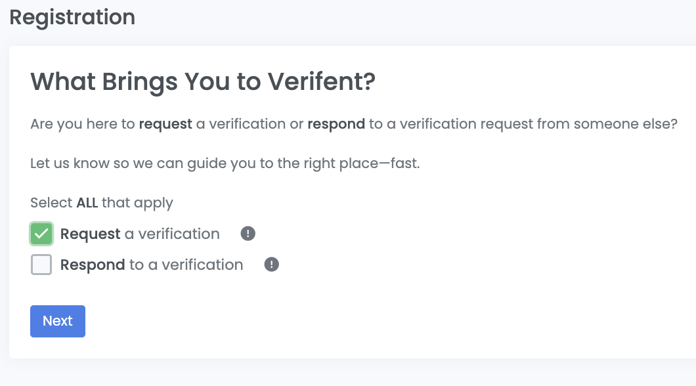Viewport: 696px width, 386px height.
Task: Click the word 'Verifent?' in the heading
Action: [x=321, y=83]
